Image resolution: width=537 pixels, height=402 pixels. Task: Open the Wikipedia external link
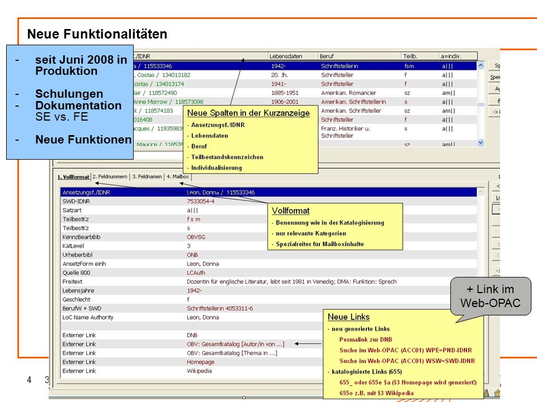click(199, 371)
